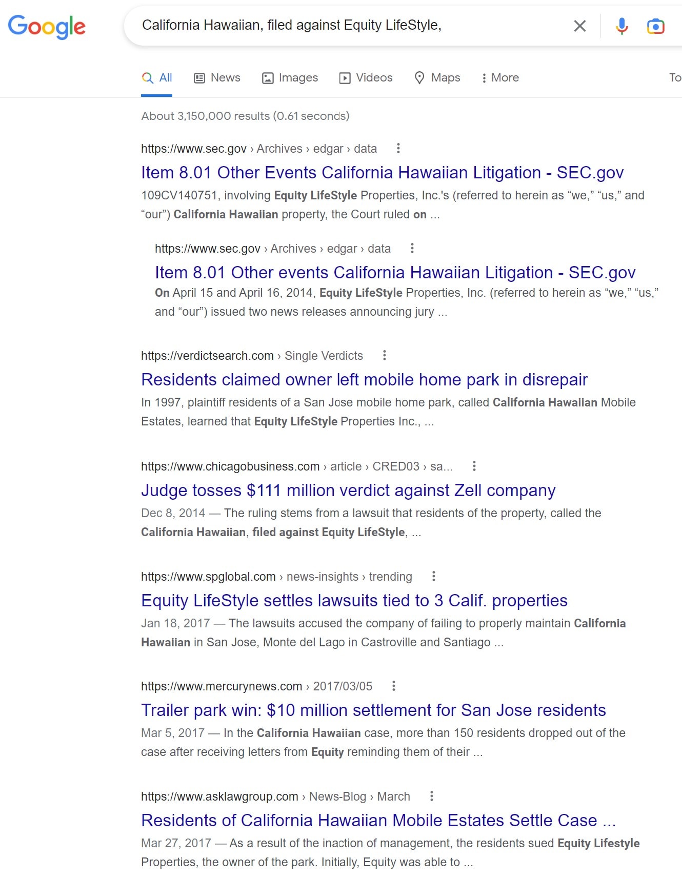Open 'Item 8.01 Other events' indented SEC.gov link
Screen dimensions: 682x879
(395, 273)
